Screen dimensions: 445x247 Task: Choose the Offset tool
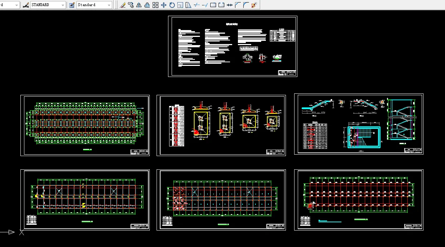coord(147,5)
